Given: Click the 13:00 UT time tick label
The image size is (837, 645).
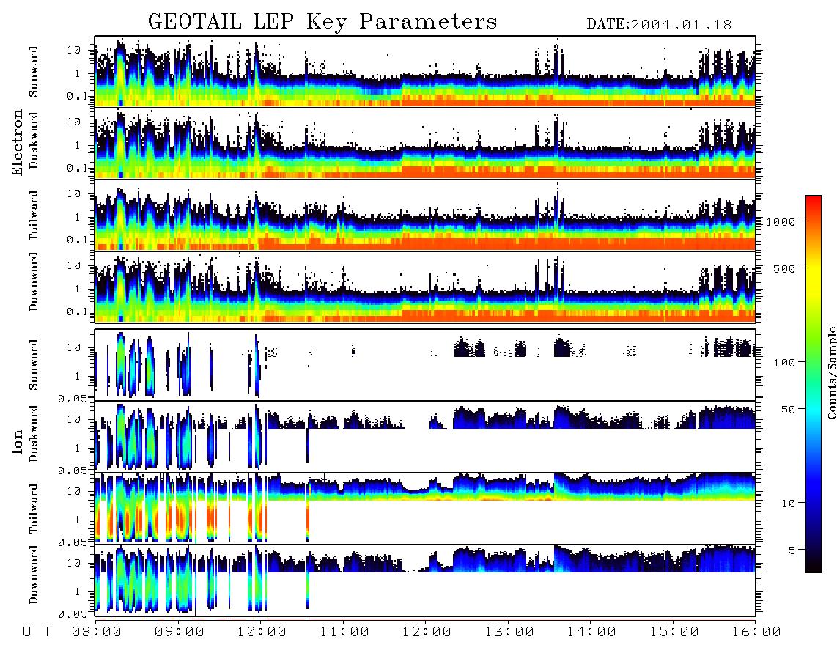Looking at the screenshot, I should pyautogui.click(x=509, y=632).
